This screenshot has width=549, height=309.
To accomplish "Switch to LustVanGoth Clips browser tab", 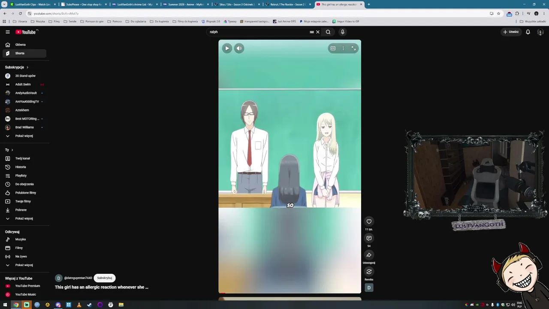I will pyautogui.click(x=33, y=4).
